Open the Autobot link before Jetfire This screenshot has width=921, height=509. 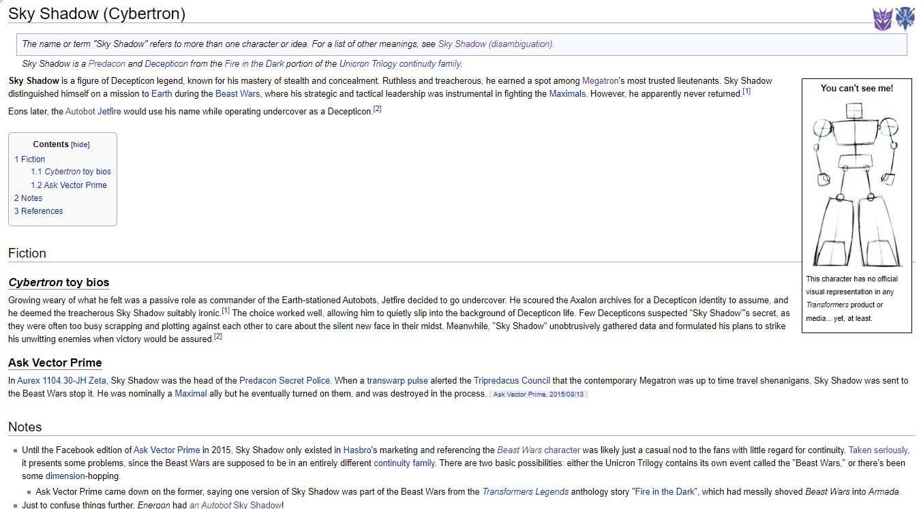tap(81, 111)
